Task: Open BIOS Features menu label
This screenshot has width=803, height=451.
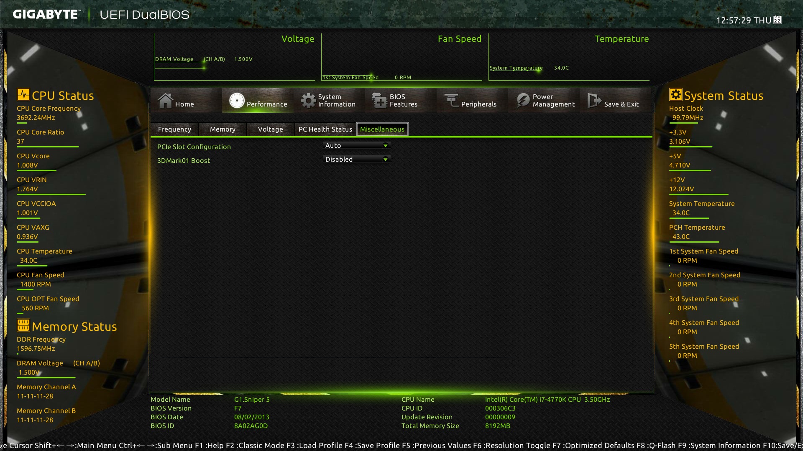Action: pyautogui.click(x=404, y=101)
